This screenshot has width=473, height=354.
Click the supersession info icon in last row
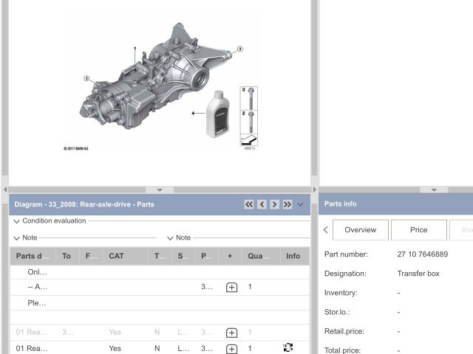tap(288, 348)
